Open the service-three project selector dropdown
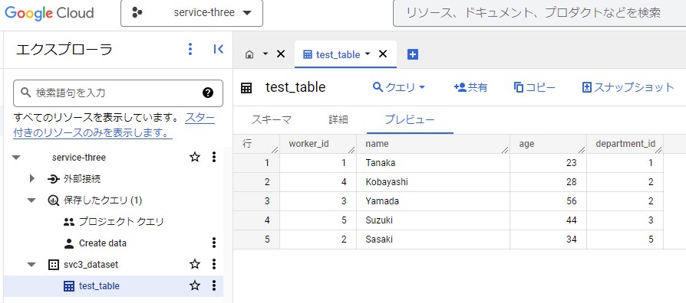Viewport: 686px width, 303px height. coord(192,13)
